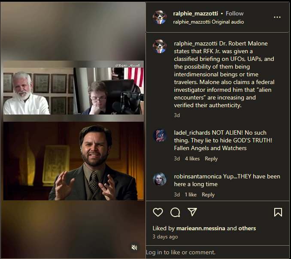This screenshot has width=291, height=259.
Task: Share the post using the paper plane icon
Action: [192, 212]
